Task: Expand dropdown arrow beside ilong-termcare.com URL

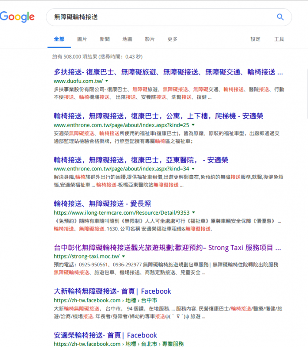Action: tap(193, 213)
